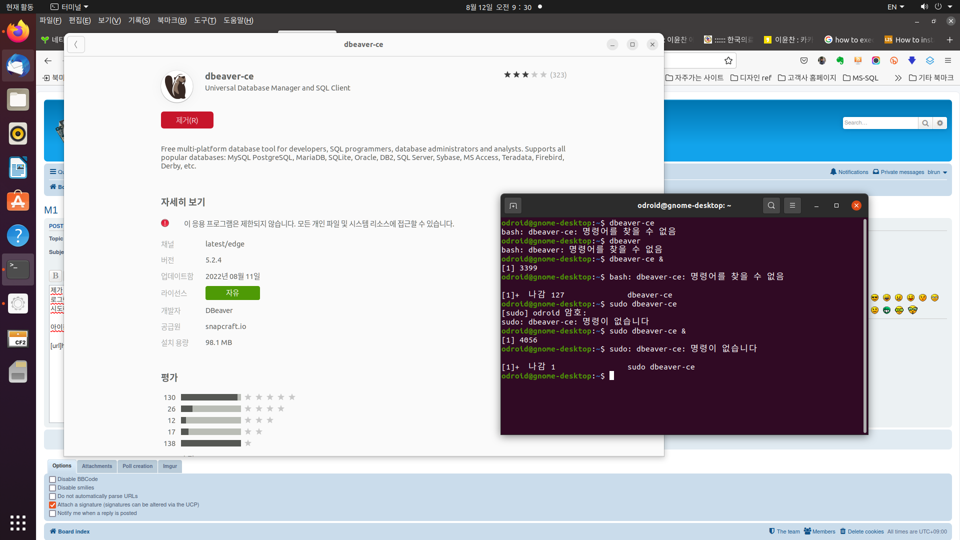Launch LibreOffice Writer from the dock
The height and width of the screenshot is (540, 960).
coord(18,167)
